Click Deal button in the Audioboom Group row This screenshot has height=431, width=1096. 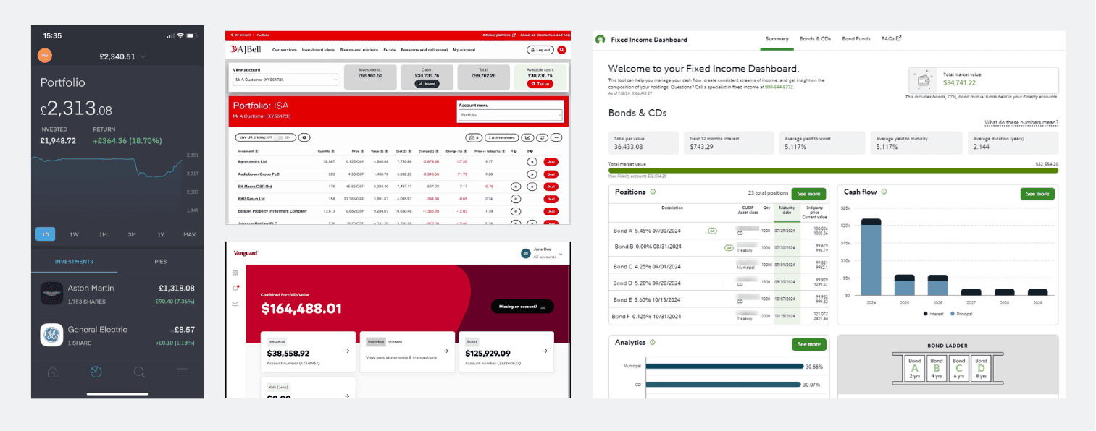click(551, 174)
